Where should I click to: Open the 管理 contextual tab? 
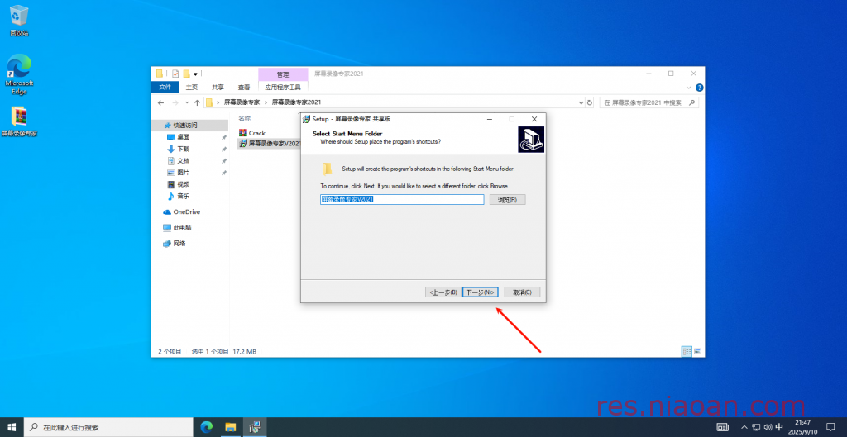tap(283, 74)
